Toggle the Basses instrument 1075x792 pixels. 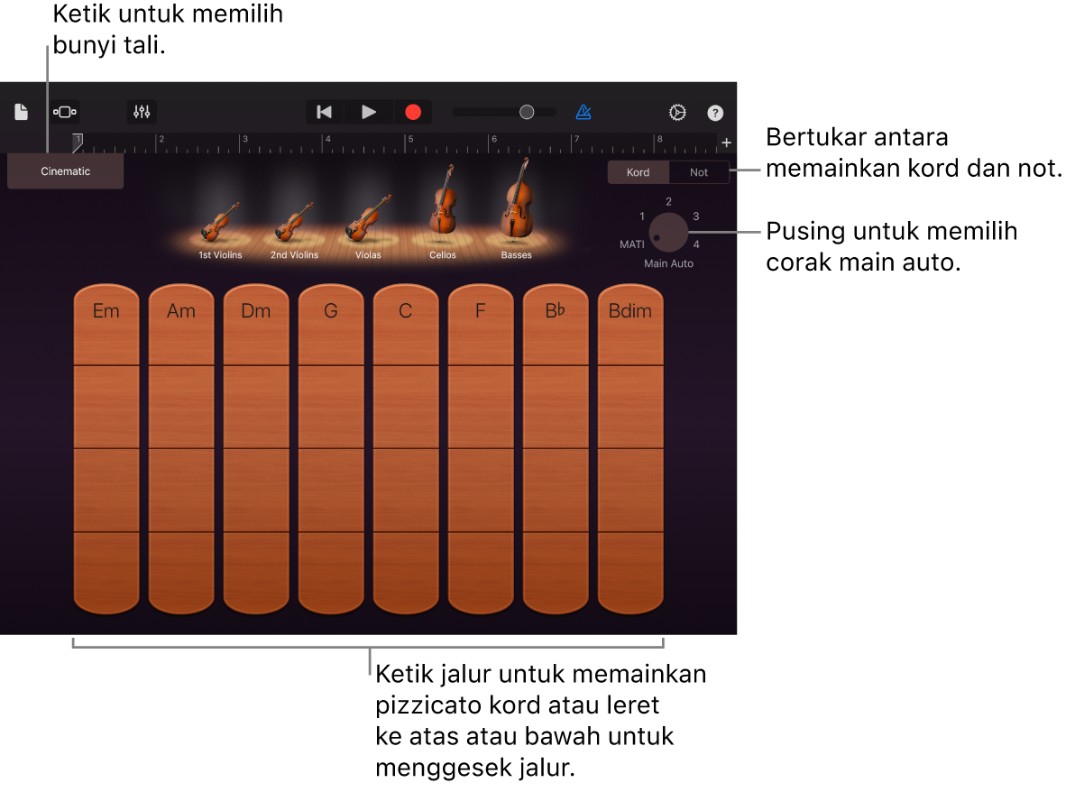516,209
